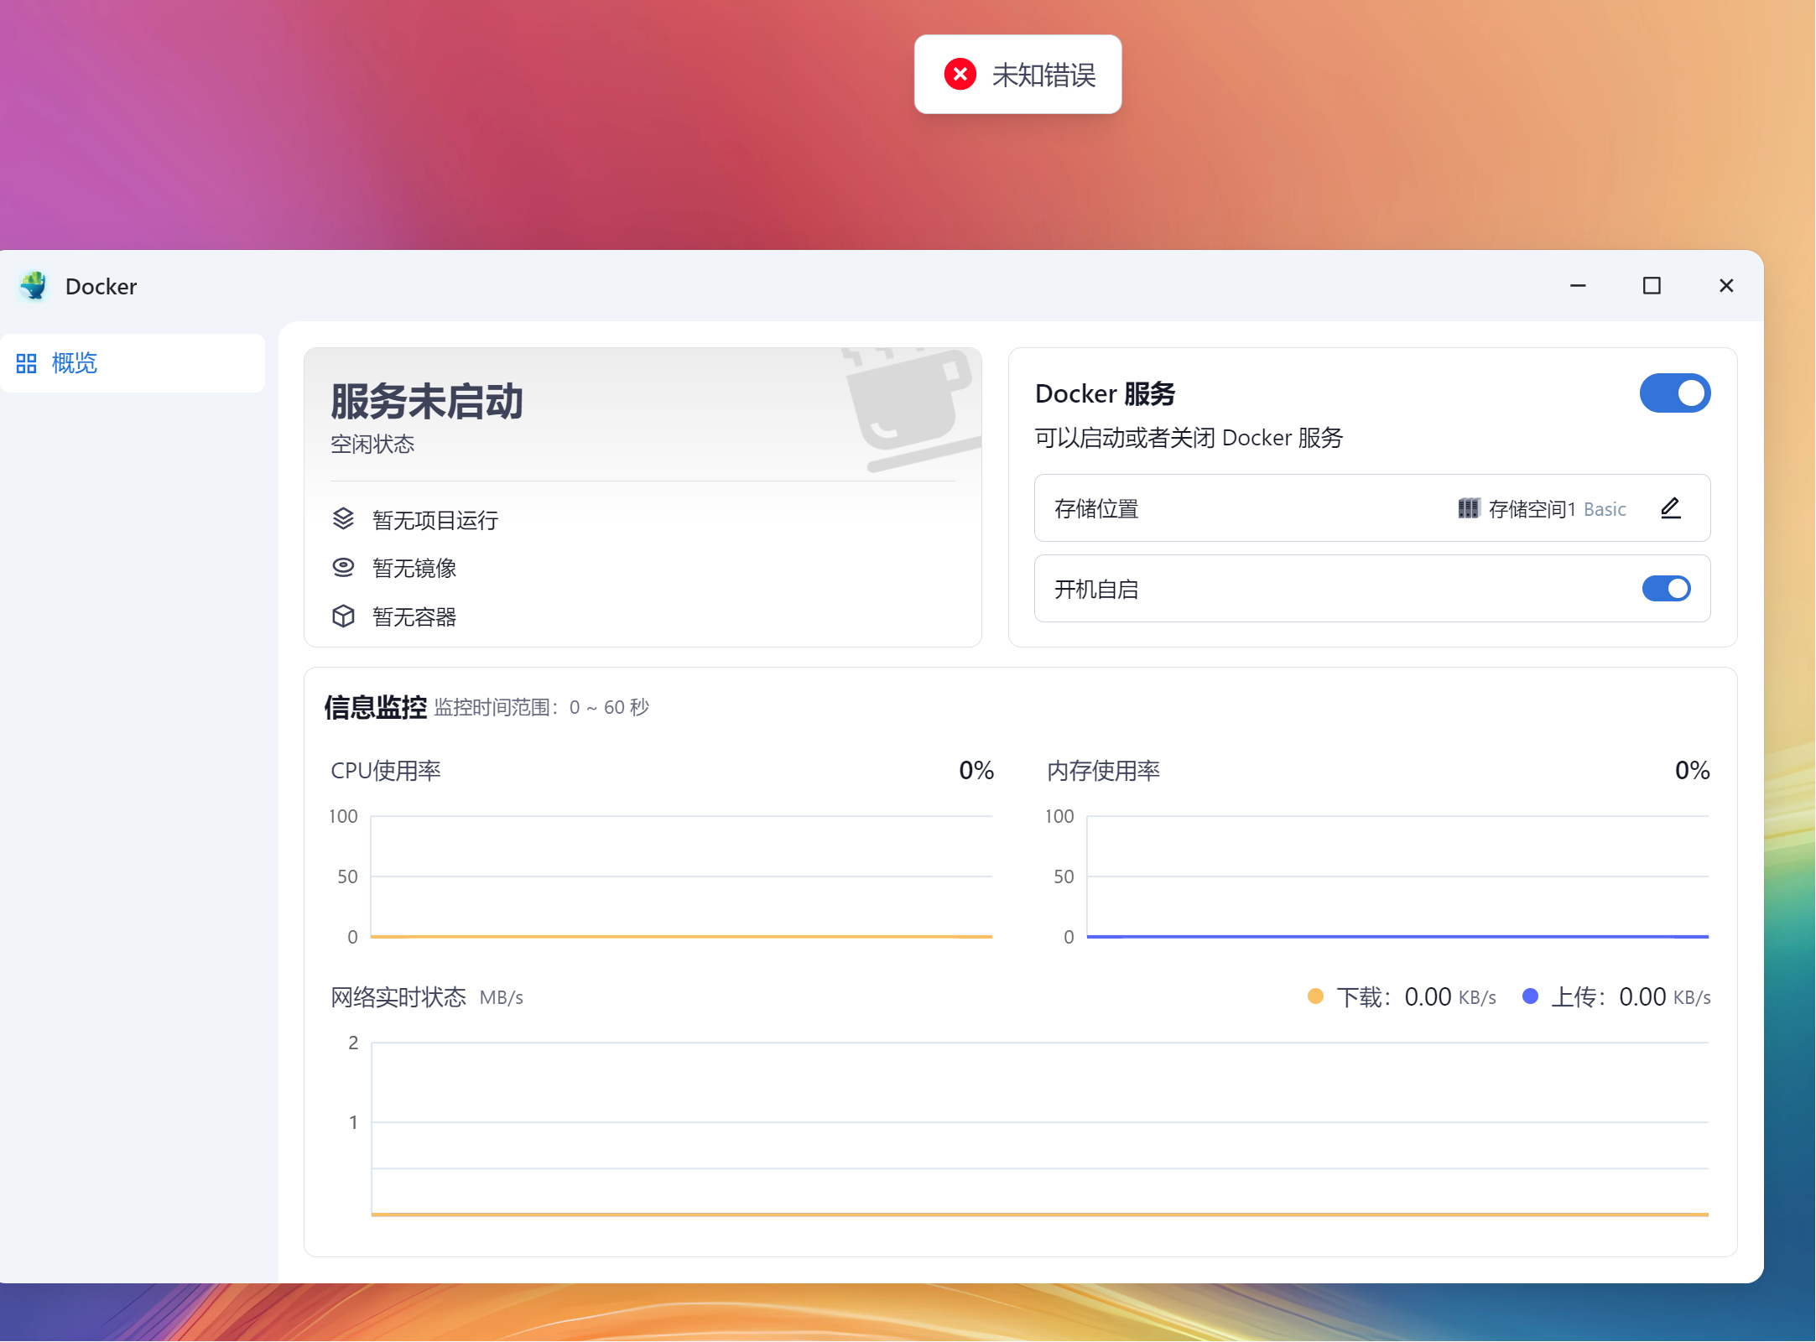Image resolution: width=1816 pixels, height=1342 pixels.
Task: Click the 监控时间范围 0 ~ 60 秒 label
Action: pos(542,708)
